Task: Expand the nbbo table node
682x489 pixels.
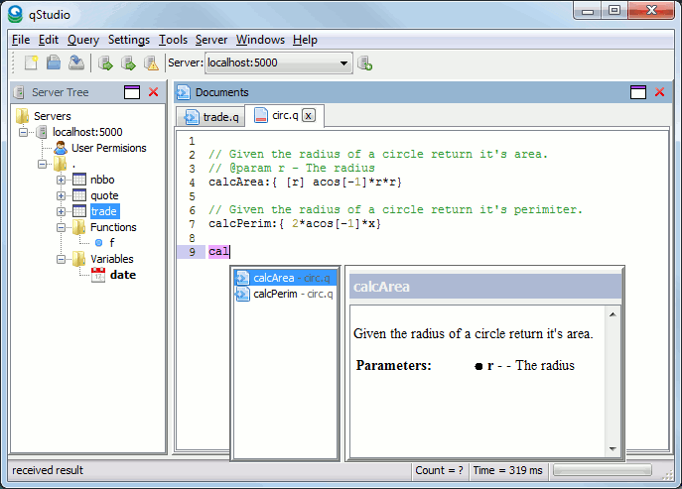Action: pyautogui.click(x=61, y=180)
